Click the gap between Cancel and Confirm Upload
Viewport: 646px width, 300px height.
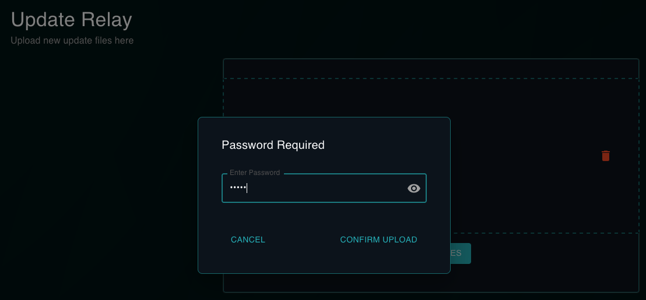pos(302,240)
